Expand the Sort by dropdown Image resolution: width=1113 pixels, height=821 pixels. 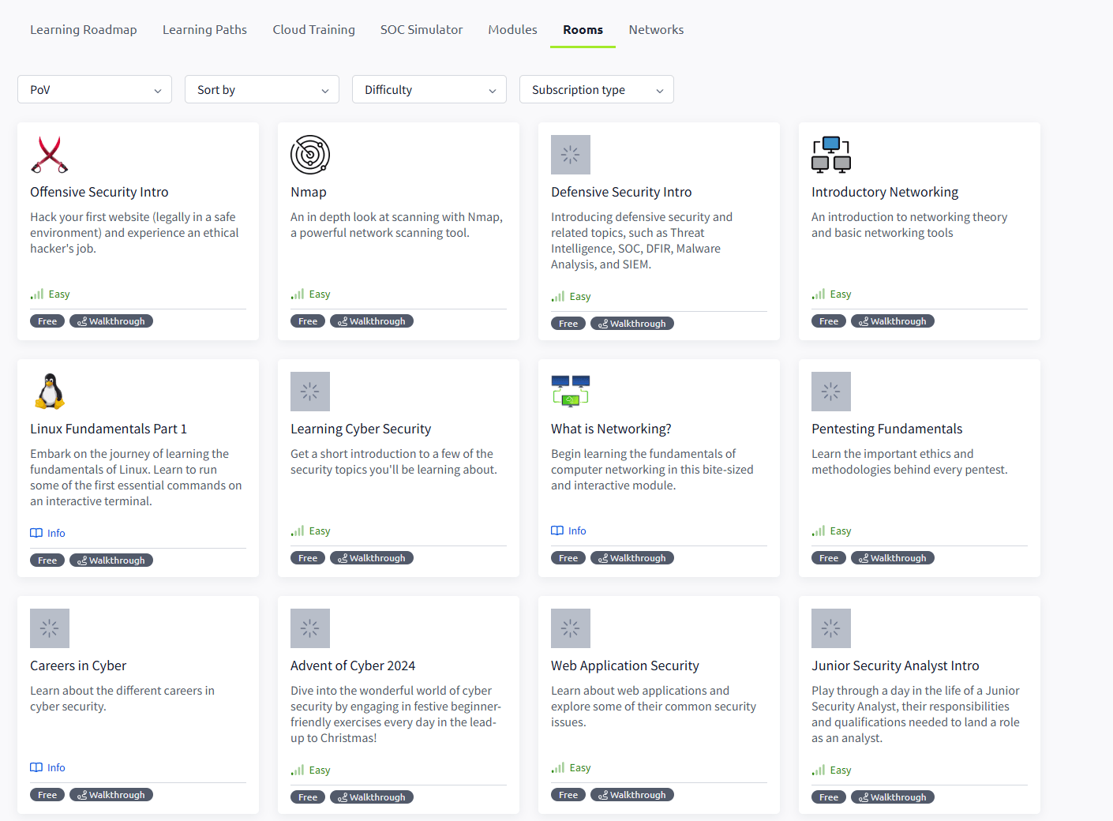pyautogui.click(x=262, y=90)
